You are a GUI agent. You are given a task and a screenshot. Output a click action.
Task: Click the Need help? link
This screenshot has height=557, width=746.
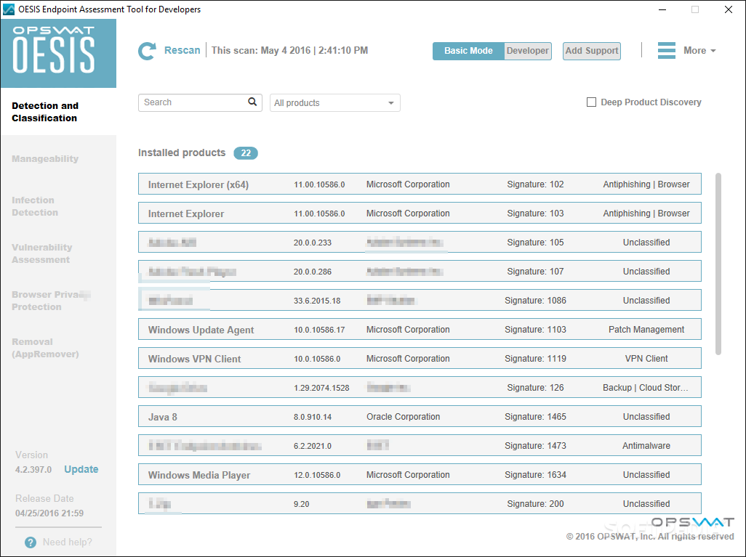click(x=68, y=542)
